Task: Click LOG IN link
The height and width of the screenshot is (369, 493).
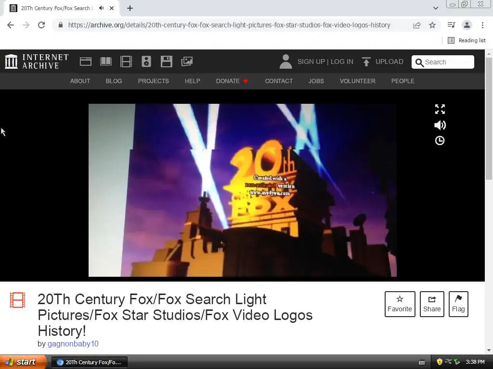Action: (x=342, y=62)
